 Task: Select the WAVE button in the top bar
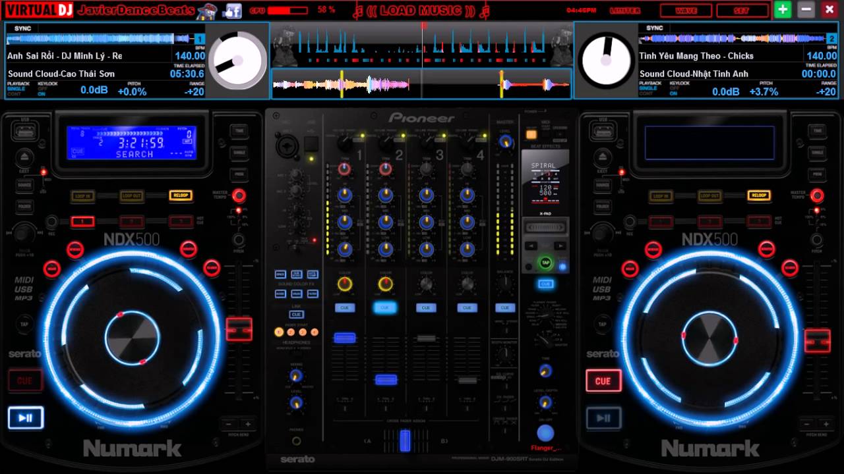click(684, 11)
